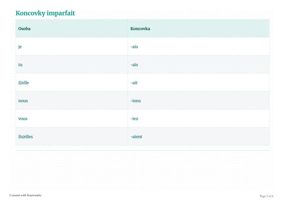Open the Knowunity link in the footer
Screen dimensions: 283x200
[x=35, y=195]
